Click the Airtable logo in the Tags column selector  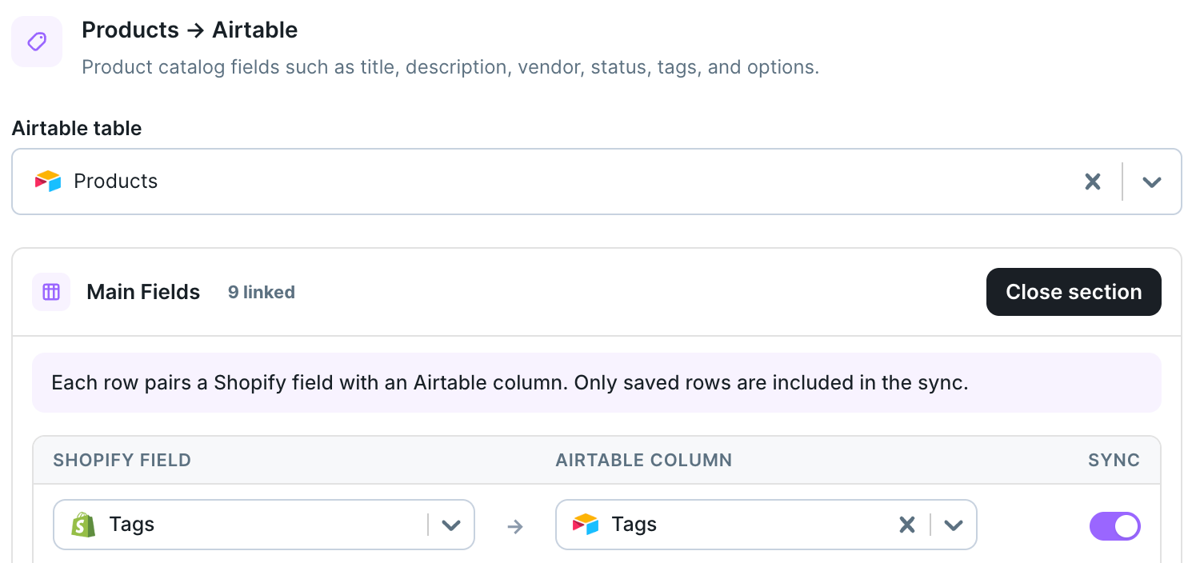click(586, 525)
